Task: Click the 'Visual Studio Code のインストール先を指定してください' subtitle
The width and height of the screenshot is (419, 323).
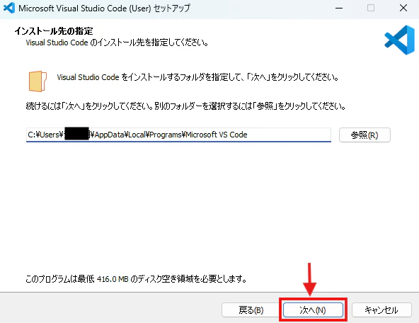Action: pyautogui.click(x=117, y=42)
